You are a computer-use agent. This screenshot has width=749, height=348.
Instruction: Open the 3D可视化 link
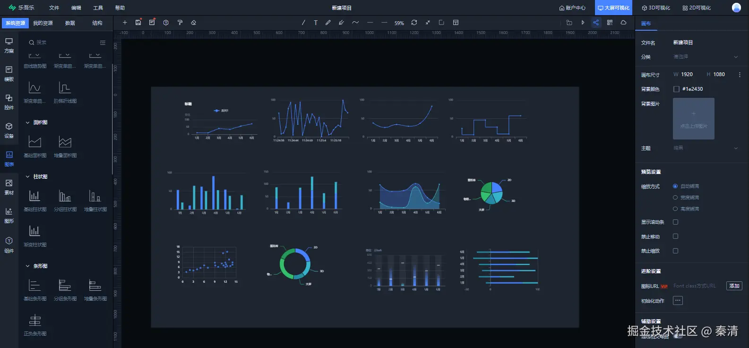pos(656,8)
